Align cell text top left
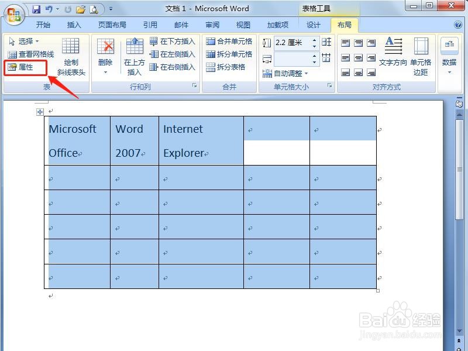This screenshot has height=351, width=468. coord(345,43)
